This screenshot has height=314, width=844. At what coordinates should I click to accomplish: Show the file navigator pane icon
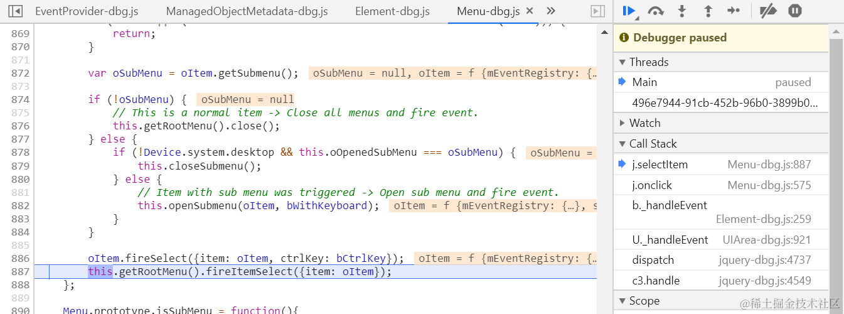(x=15, y=11)
